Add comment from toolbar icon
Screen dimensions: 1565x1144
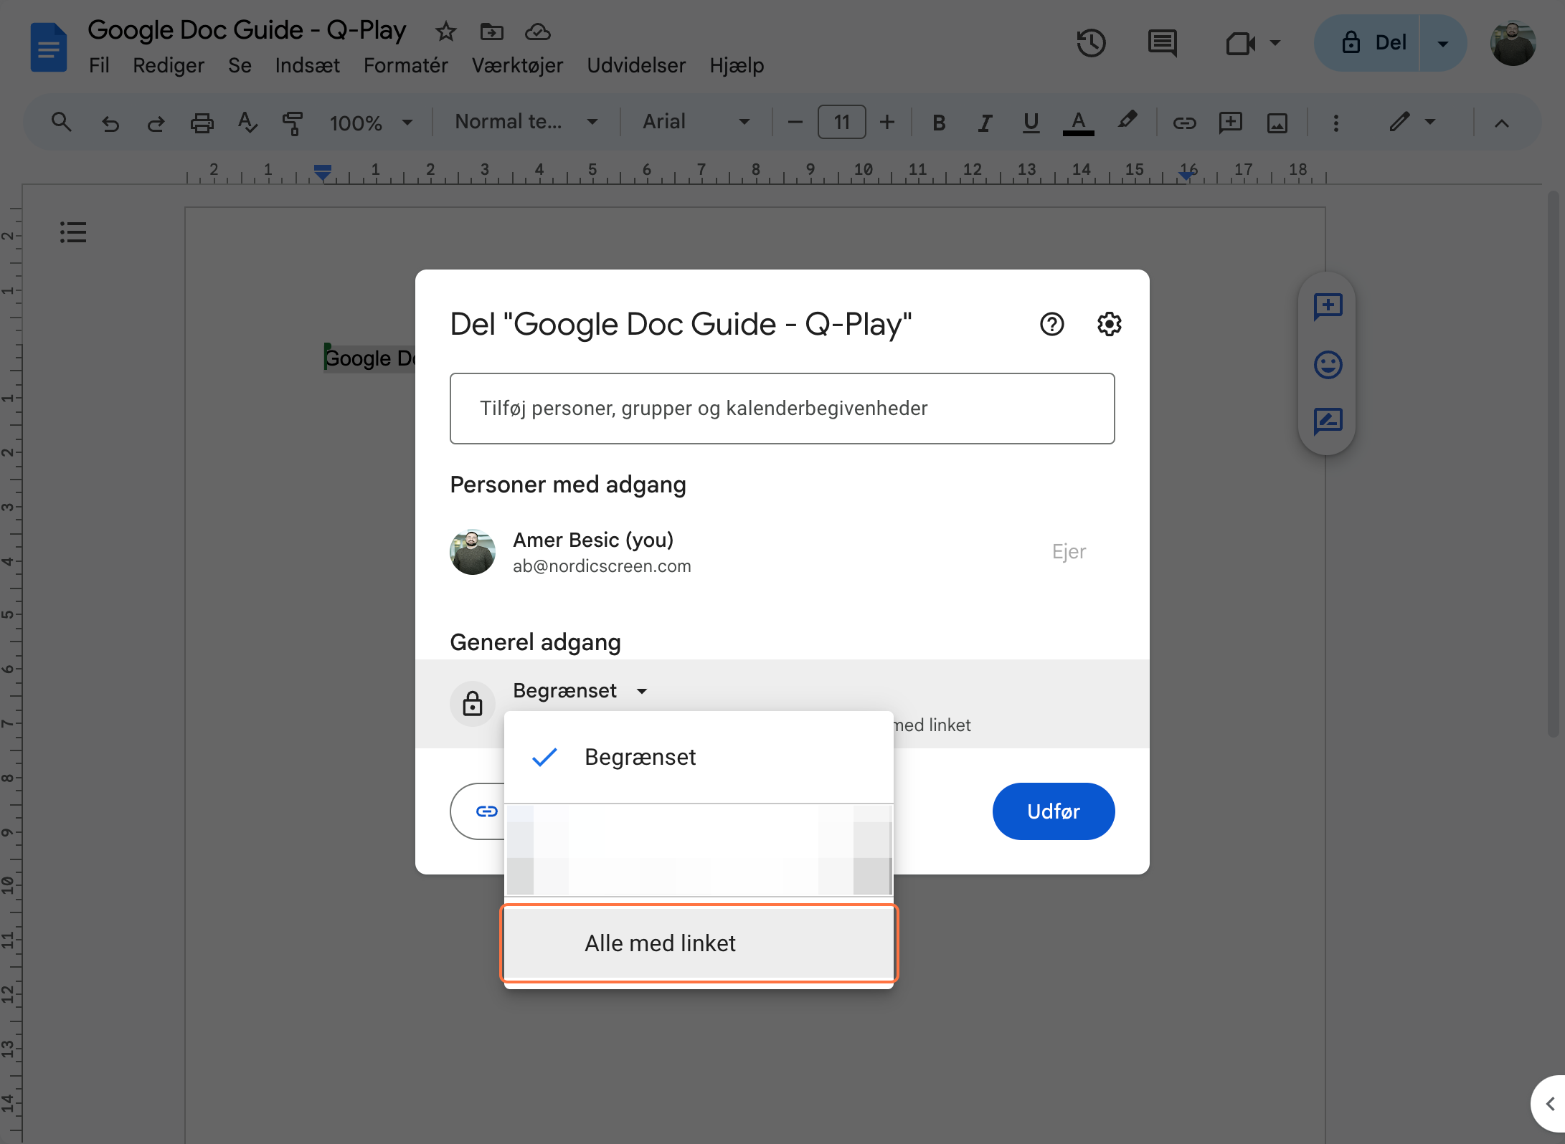[1230, 123]
